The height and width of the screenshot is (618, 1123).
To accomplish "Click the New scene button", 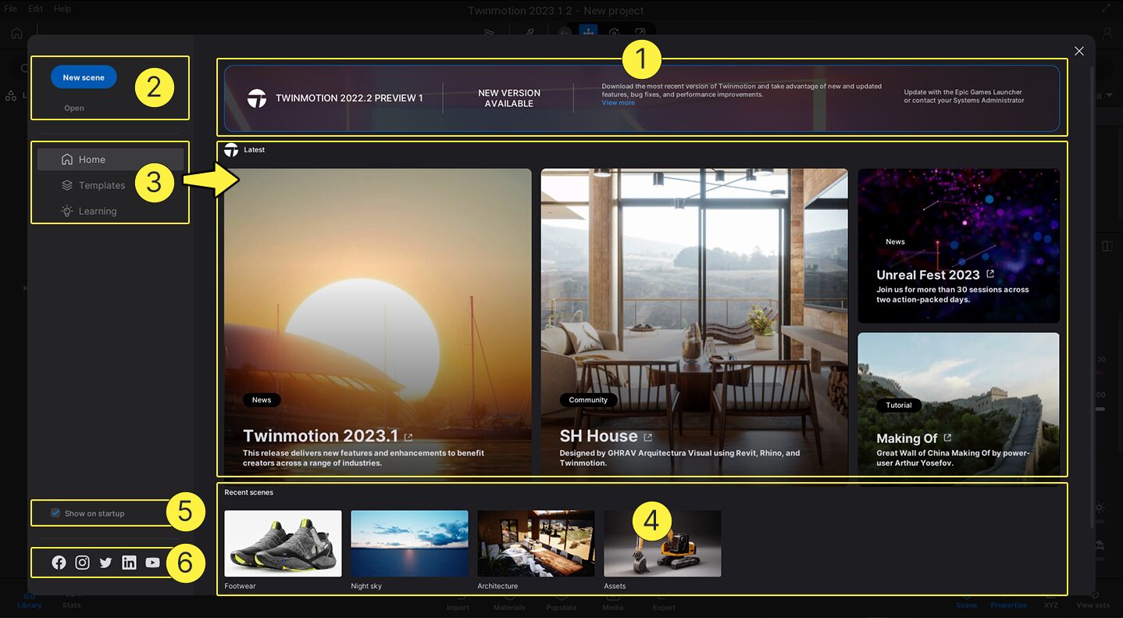I will [x=84, y=77].
